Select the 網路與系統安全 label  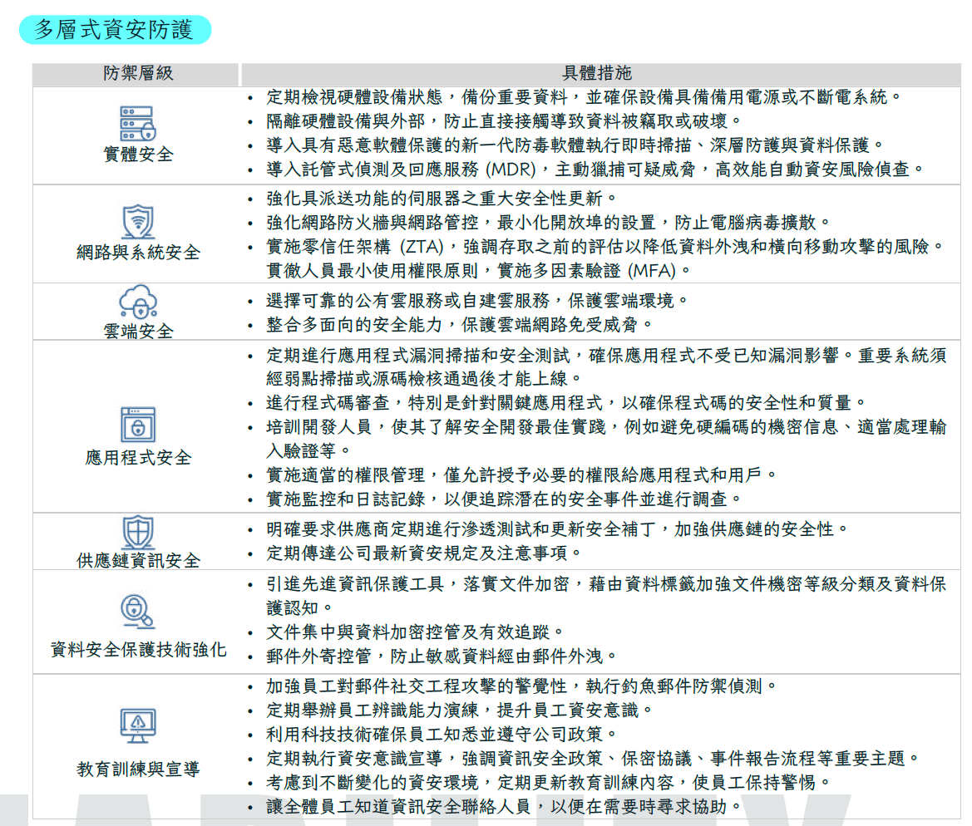click(138, 252)
